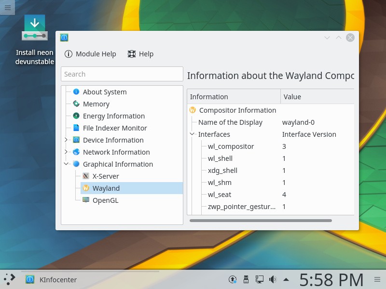
Task: Select OpenGL under Graphical Information
Action: (105, 200)
